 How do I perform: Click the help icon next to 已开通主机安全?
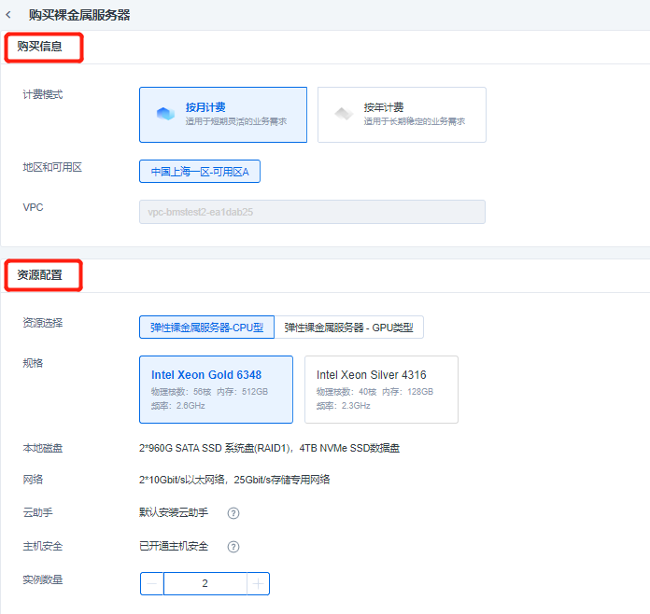233,547
